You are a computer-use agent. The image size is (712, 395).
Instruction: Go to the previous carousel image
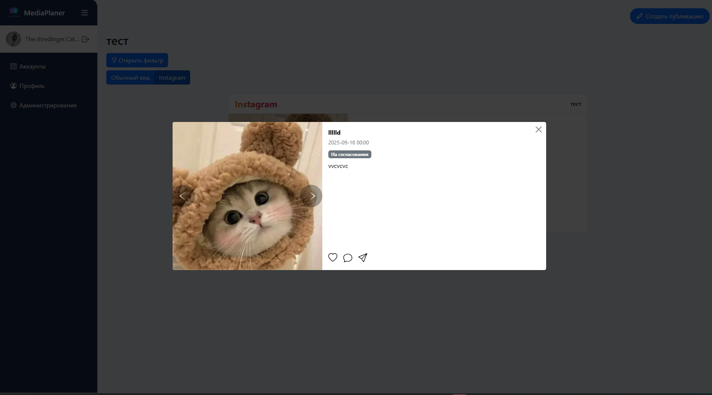183,196
